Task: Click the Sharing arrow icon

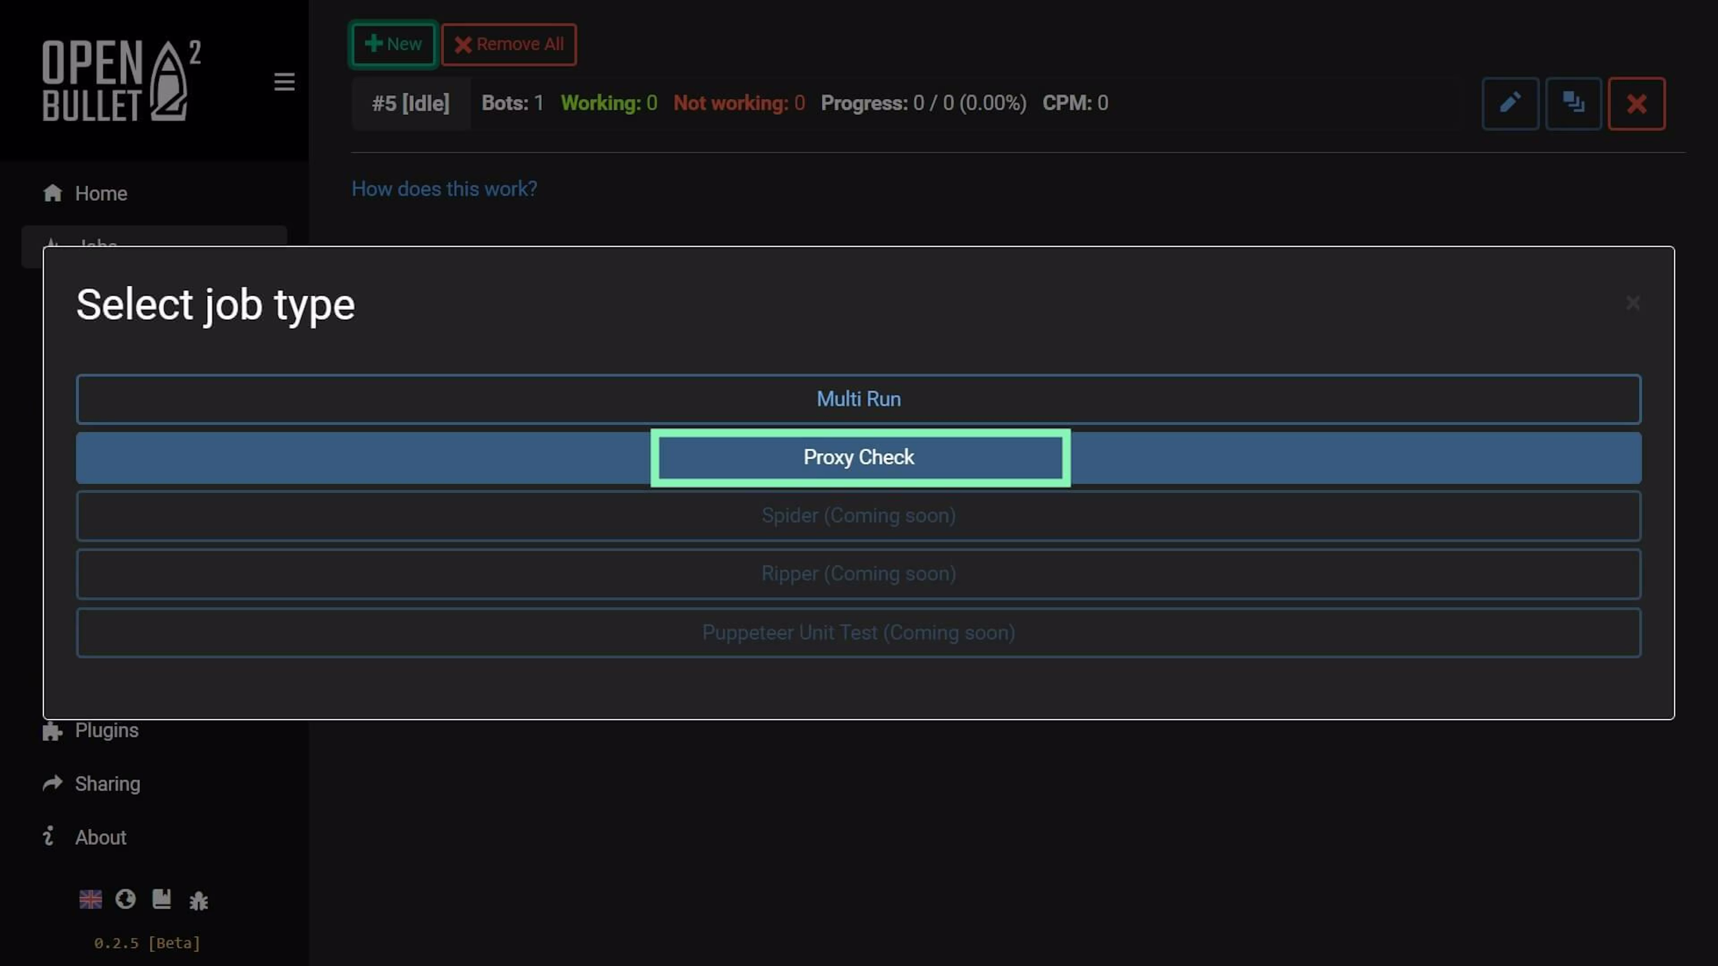Action: click(53, 784)
